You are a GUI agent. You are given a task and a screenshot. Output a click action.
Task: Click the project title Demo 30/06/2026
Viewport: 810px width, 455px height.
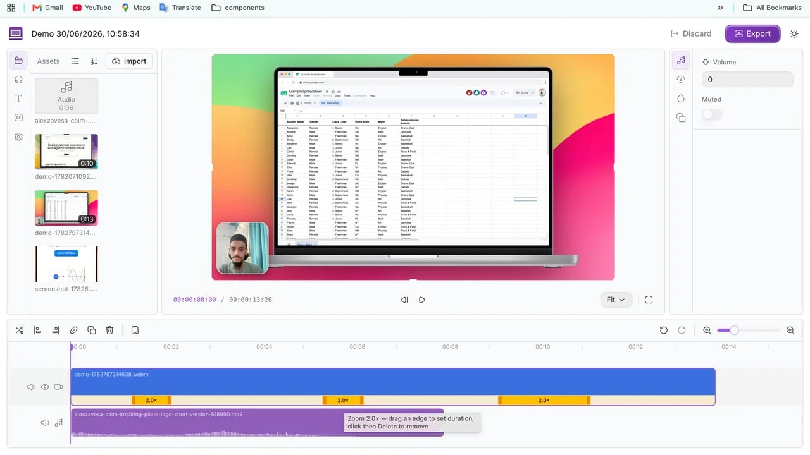(85, 33)
